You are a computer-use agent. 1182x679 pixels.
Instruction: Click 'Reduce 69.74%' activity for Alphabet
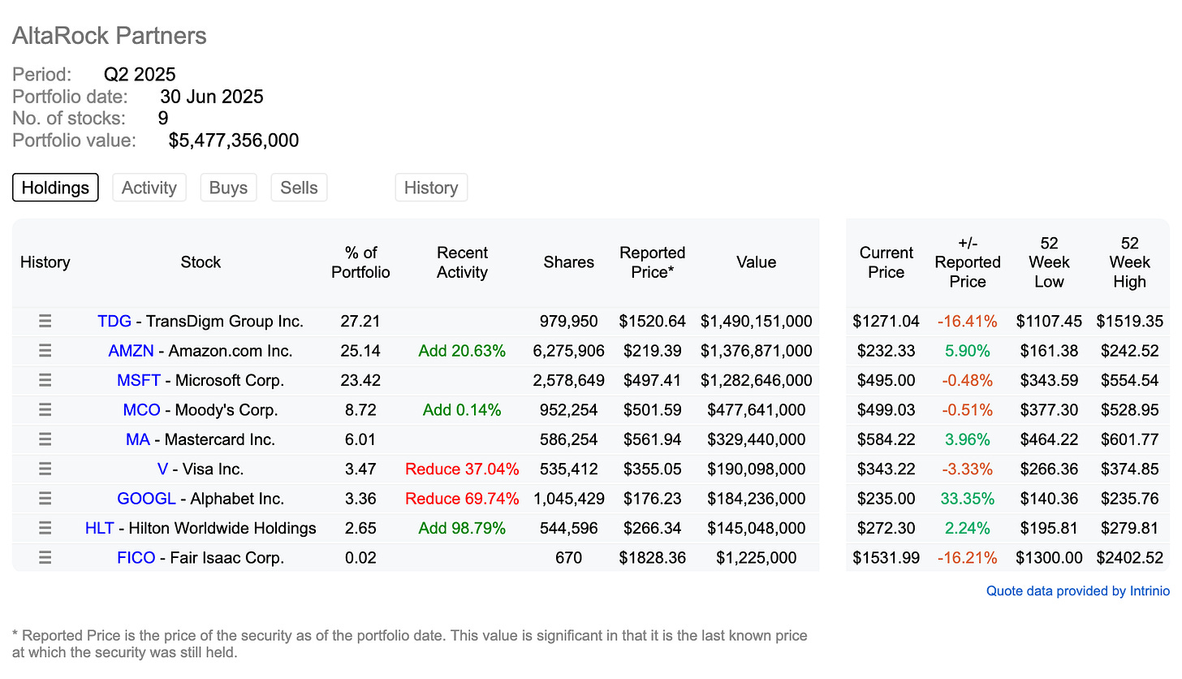462,499
